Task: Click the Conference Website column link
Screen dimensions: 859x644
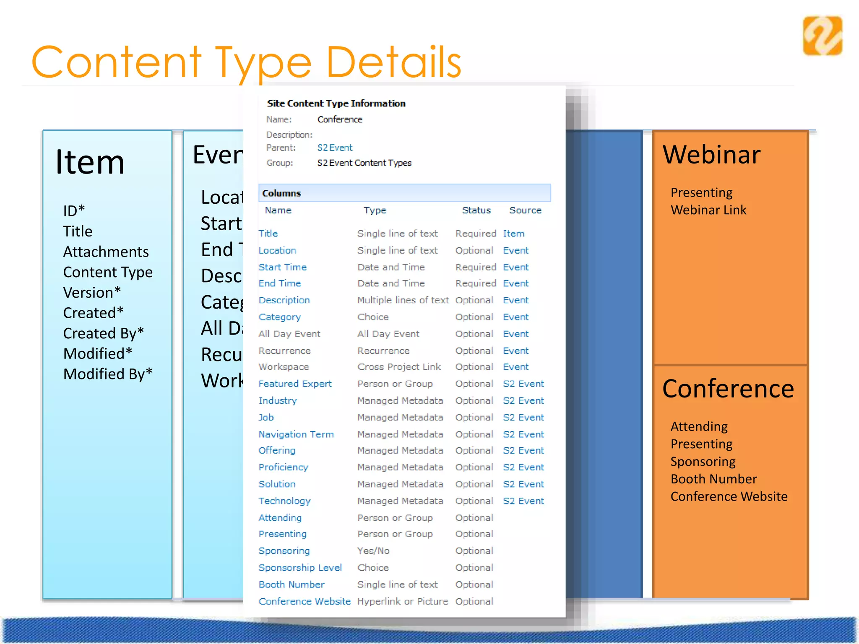Action: pos(305,601)
